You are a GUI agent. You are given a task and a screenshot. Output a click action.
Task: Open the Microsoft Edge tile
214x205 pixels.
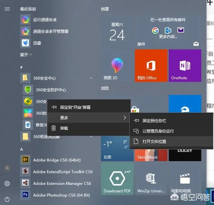pos(185,104)
